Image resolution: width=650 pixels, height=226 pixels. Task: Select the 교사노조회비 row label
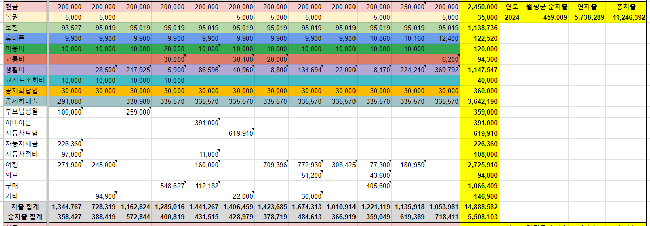coord(24,80)
